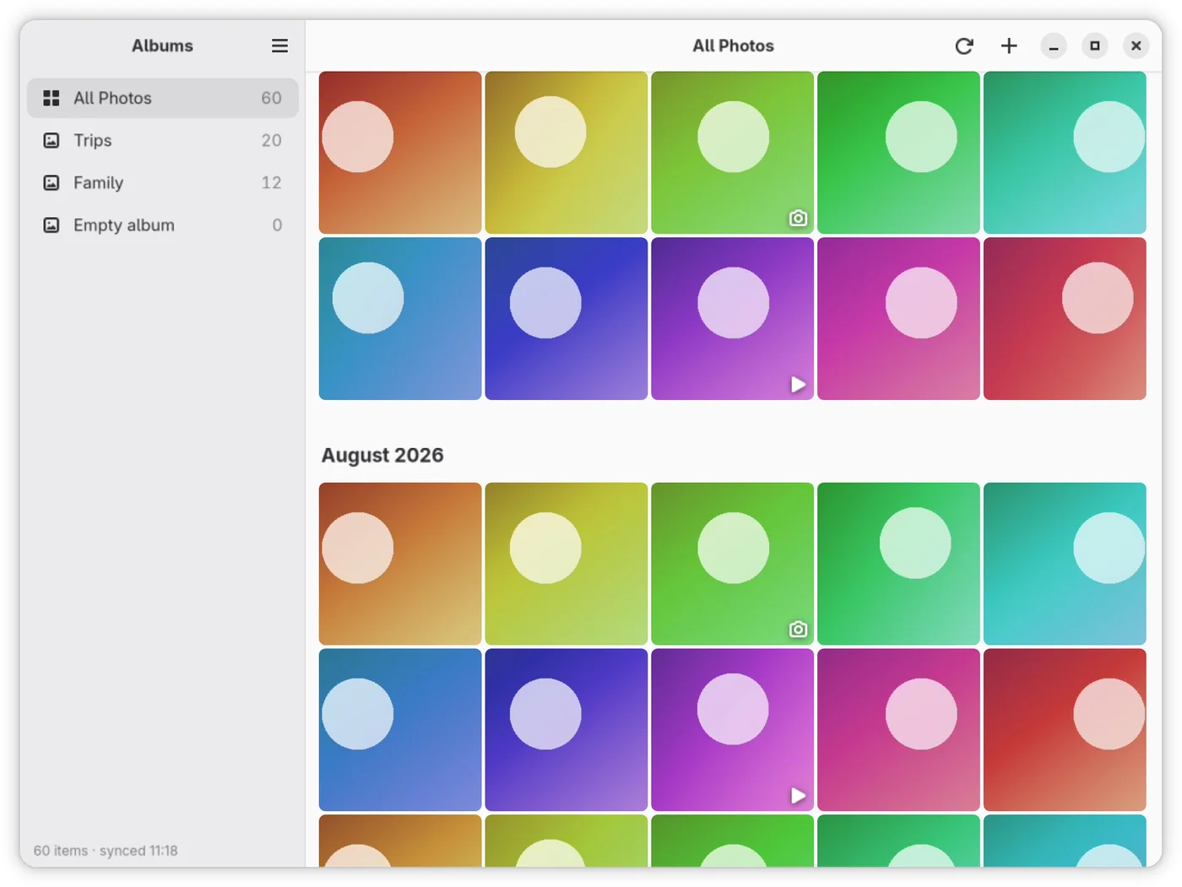This screenshot has width=1182, height=887.
Task: Open first yellow thumbnail under August 2026
Action: pyautogui.click(x=567, y=564)
